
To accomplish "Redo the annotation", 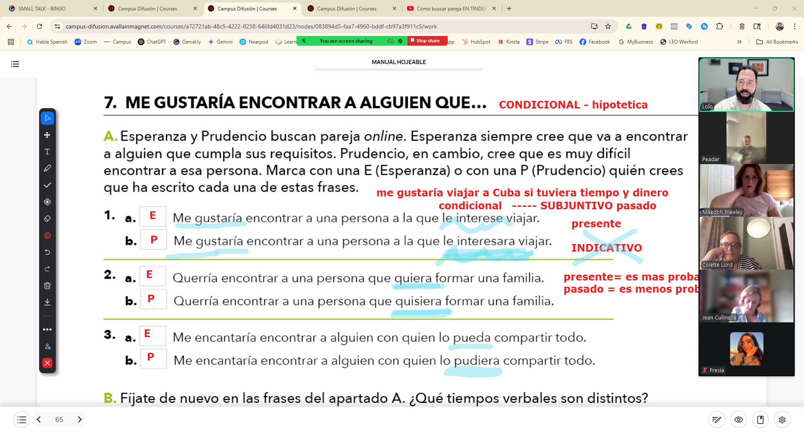I will pos(47,269).
